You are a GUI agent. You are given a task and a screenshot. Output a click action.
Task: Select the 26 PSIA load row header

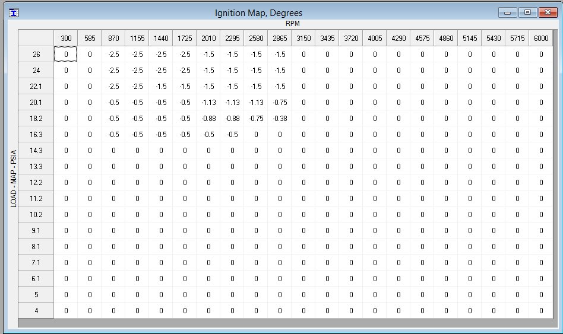click(36, 55)
